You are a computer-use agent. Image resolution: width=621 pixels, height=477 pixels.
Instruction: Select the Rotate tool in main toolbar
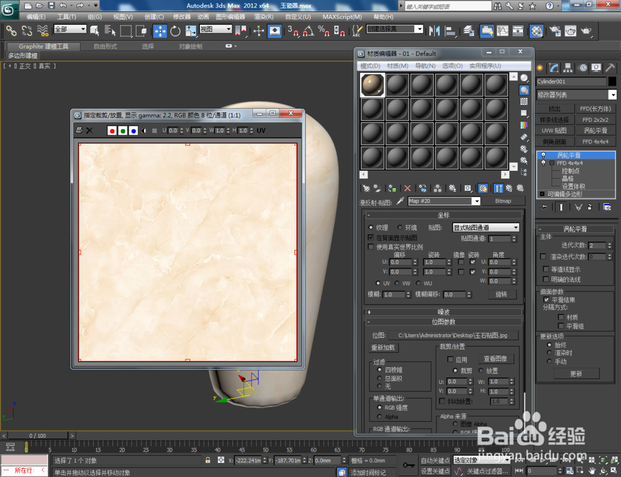[x=175, y=31]
